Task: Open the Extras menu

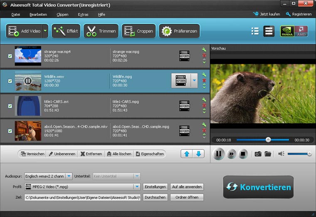Action: [83, 15]
